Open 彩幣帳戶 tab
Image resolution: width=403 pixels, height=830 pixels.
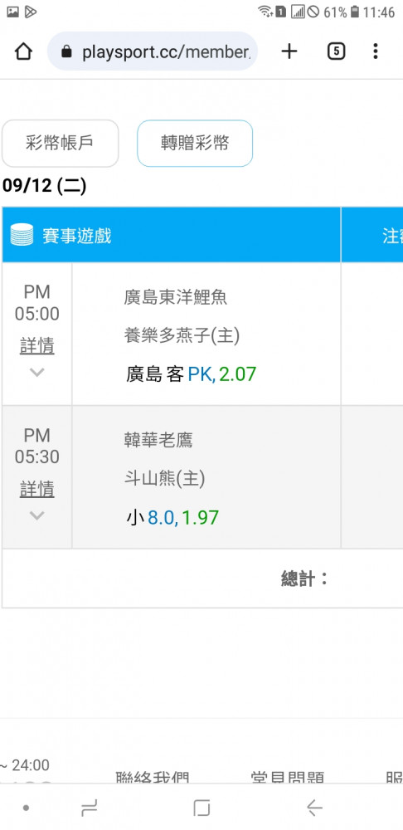(61, 144)
